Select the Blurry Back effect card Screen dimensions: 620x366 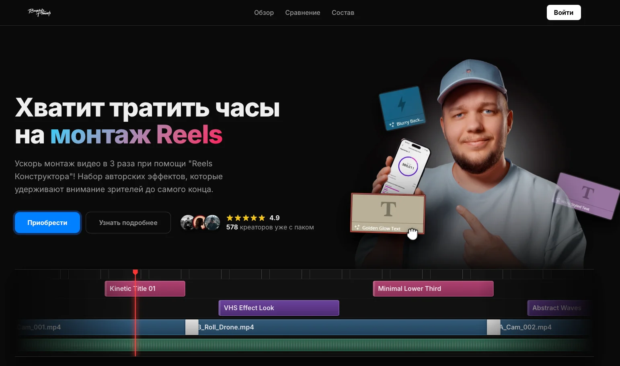pos(402,108)
